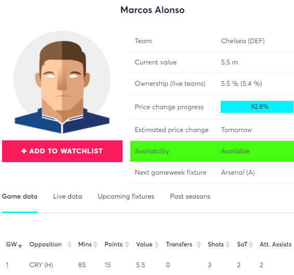
Task: Click the green Availability status row
Action: click(x=212, y=151)
